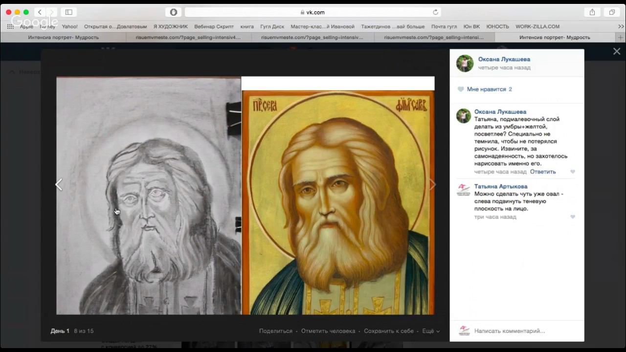Select the rightmost Интенсив портрет- Мудрость tab
626x352 pixels.
[555, 37]
